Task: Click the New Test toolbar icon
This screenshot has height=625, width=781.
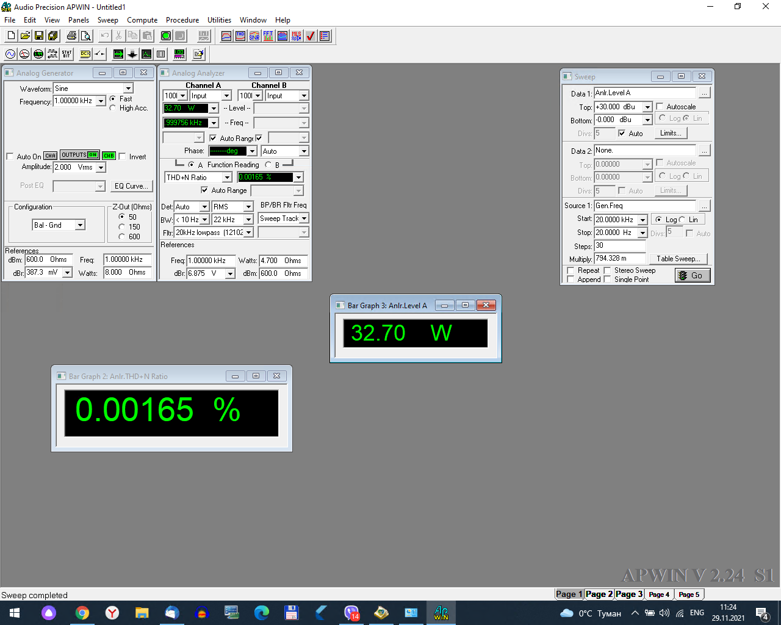Action: tap(11, 36)
